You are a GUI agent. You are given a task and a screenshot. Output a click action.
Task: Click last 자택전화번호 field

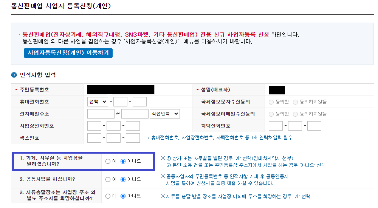(314, 126)
